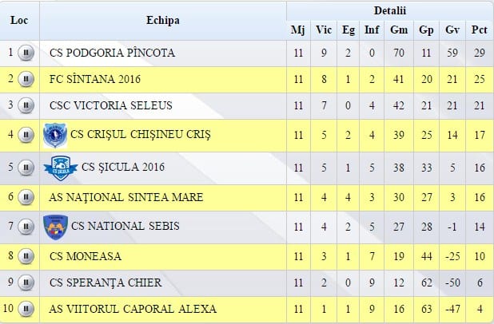Click the pause icon beside FC Sîntana 2016
Image resolution: width=494 pixels, height=324 pixels.
point(26,79)
